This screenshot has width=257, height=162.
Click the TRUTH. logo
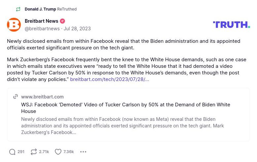[x=231, y=25]
